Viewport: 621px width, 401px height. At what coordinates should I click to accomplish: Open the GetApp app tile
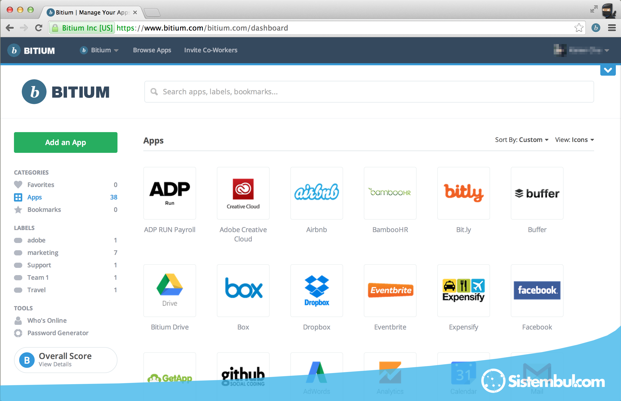[x=169, y=376]
